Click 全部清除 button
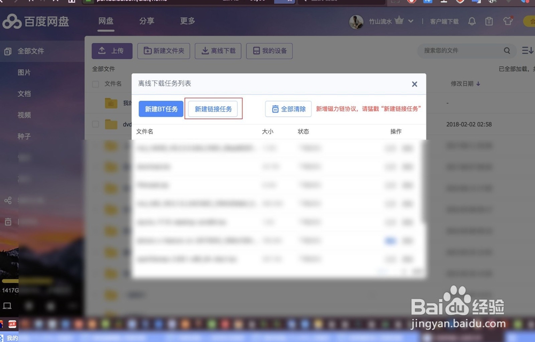The height and width of the screenshot is (342, 535). [x=288, y=109]
